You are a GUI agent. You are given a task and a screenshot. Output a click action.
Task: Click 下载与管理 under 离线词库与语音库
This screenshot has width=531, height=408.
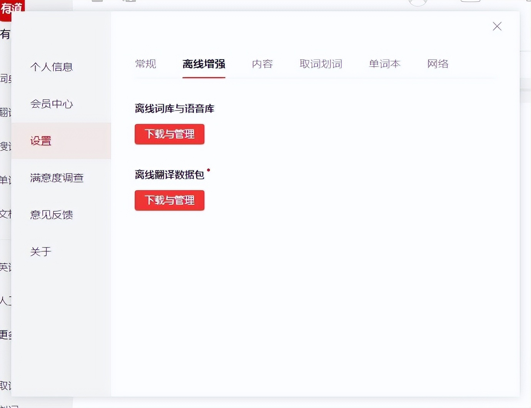[x=169, y=134]
